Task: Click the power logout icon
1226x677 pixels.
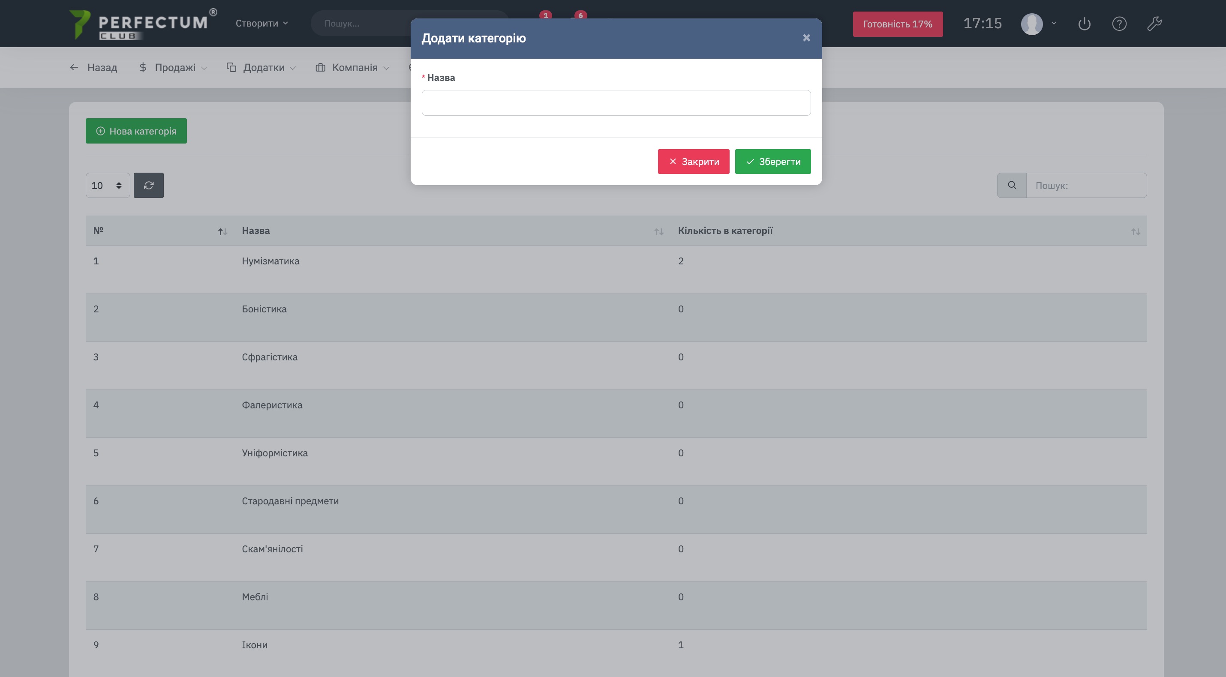Action: point(1084,24)
